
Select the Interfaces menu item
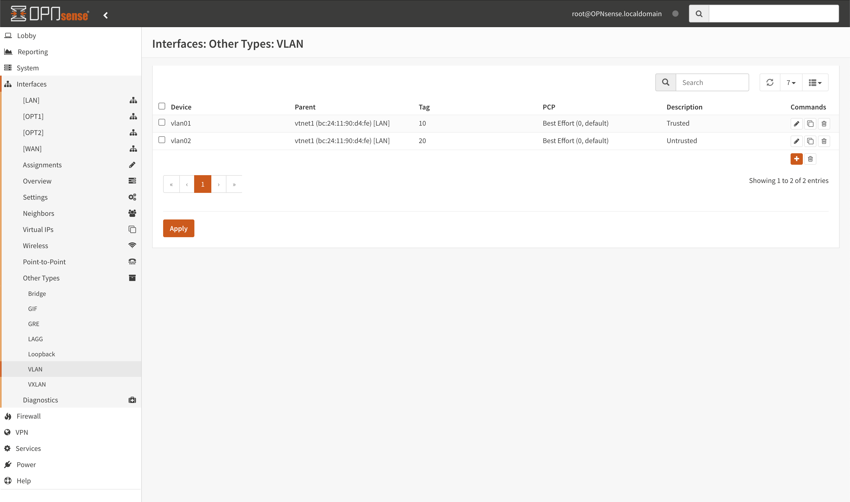(x=32, y=84)
